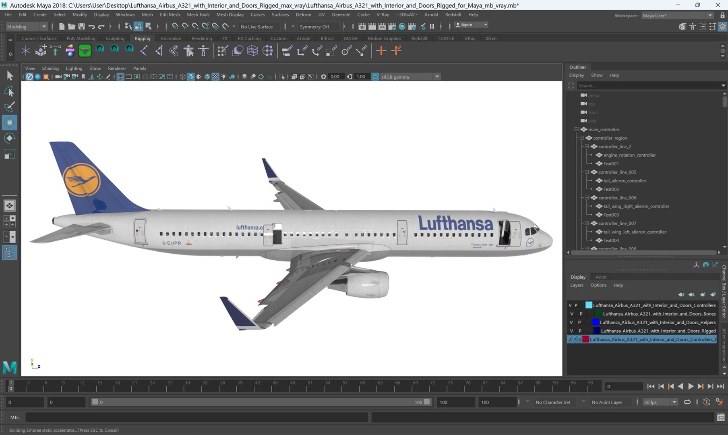Click the Render current frame icon

point(372,27)
